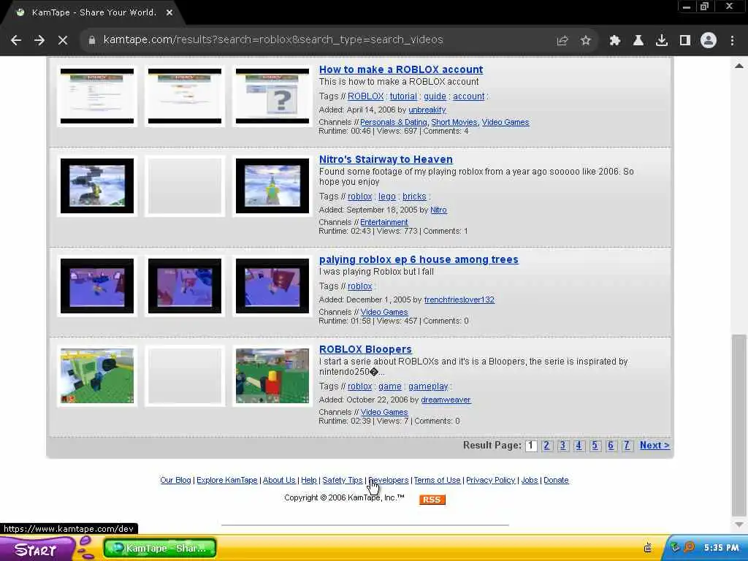Click first thumbnail of ROBLOX account video

tap(97, 96)
